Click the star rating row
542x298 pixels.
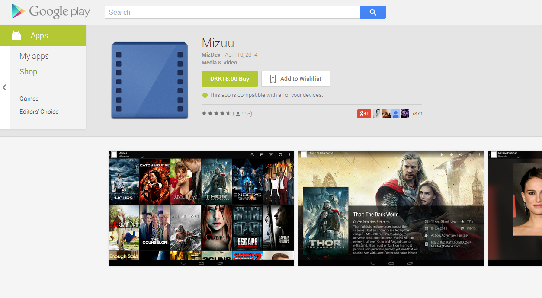pos(216,114)
